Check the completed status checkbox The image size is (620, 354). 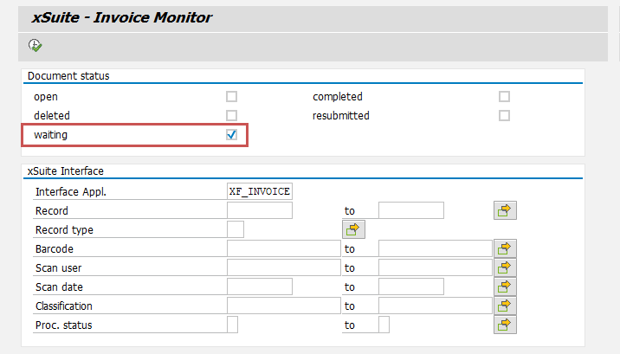[x=504, y=97]
